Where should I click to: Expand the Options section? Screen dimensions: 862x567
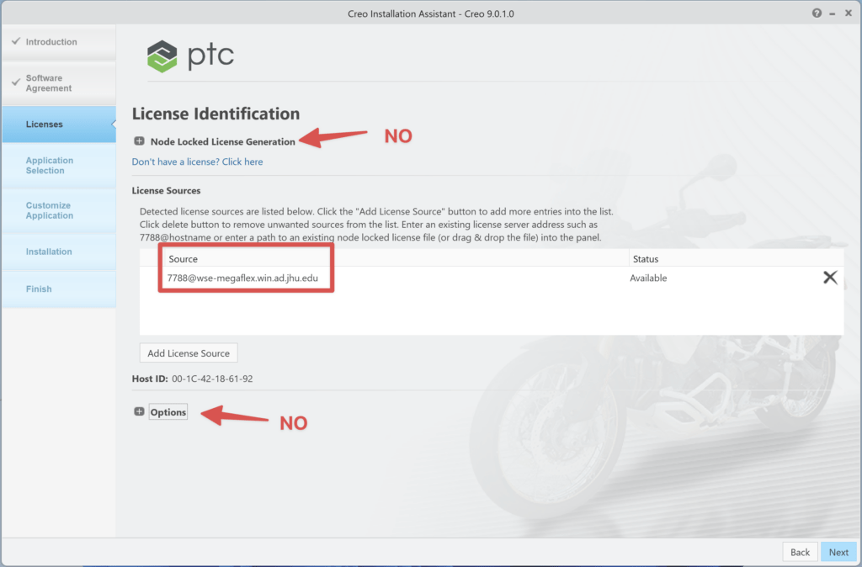[x=139, y=412]
